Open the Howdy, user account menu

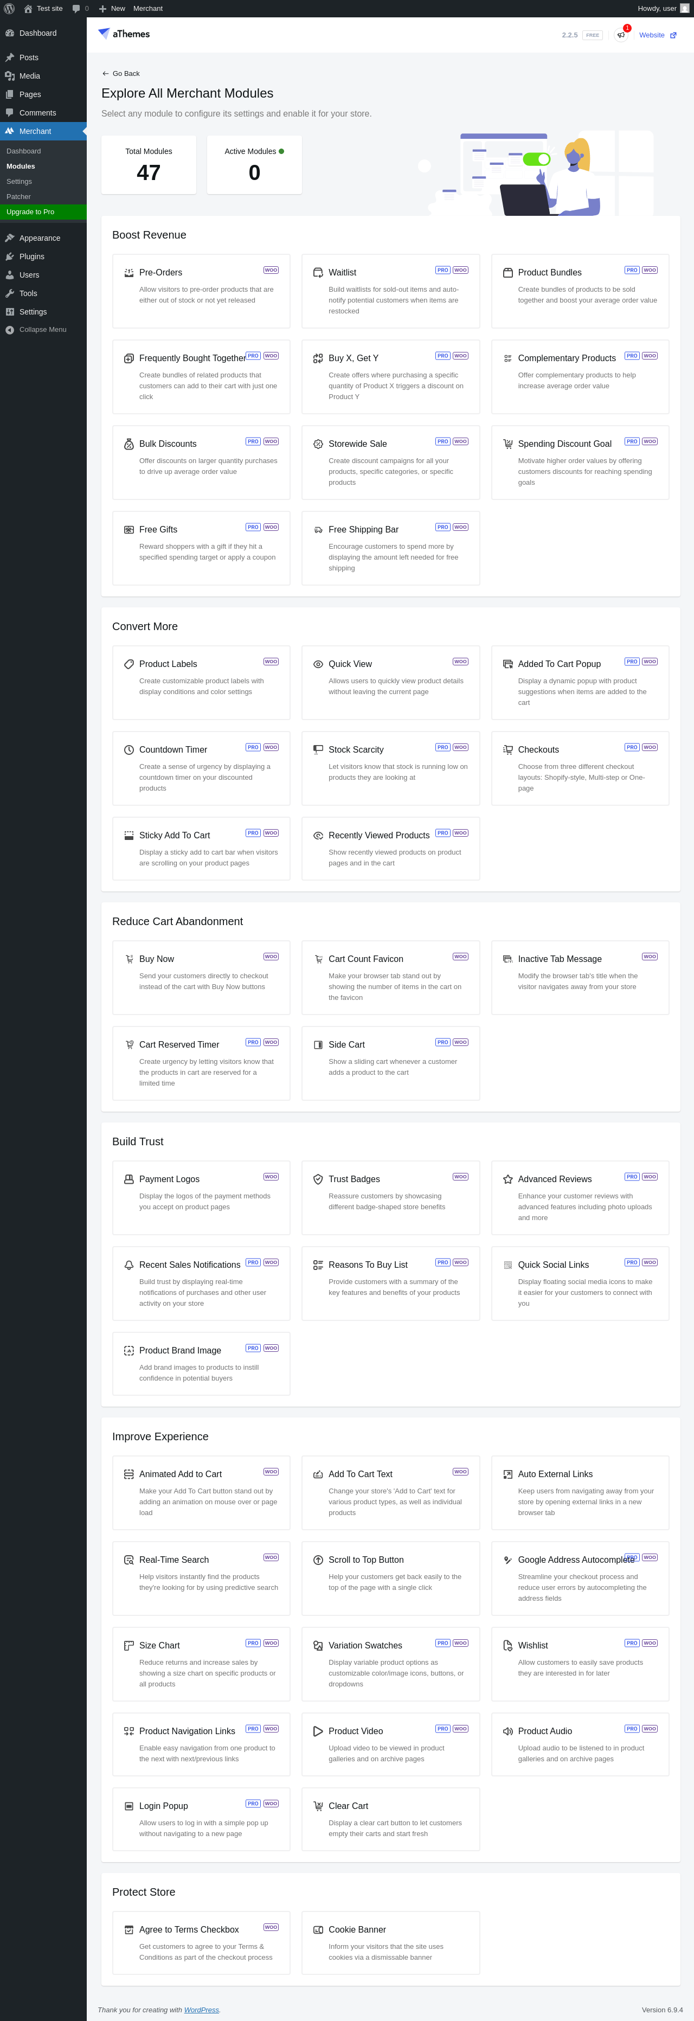coord(663,9)
